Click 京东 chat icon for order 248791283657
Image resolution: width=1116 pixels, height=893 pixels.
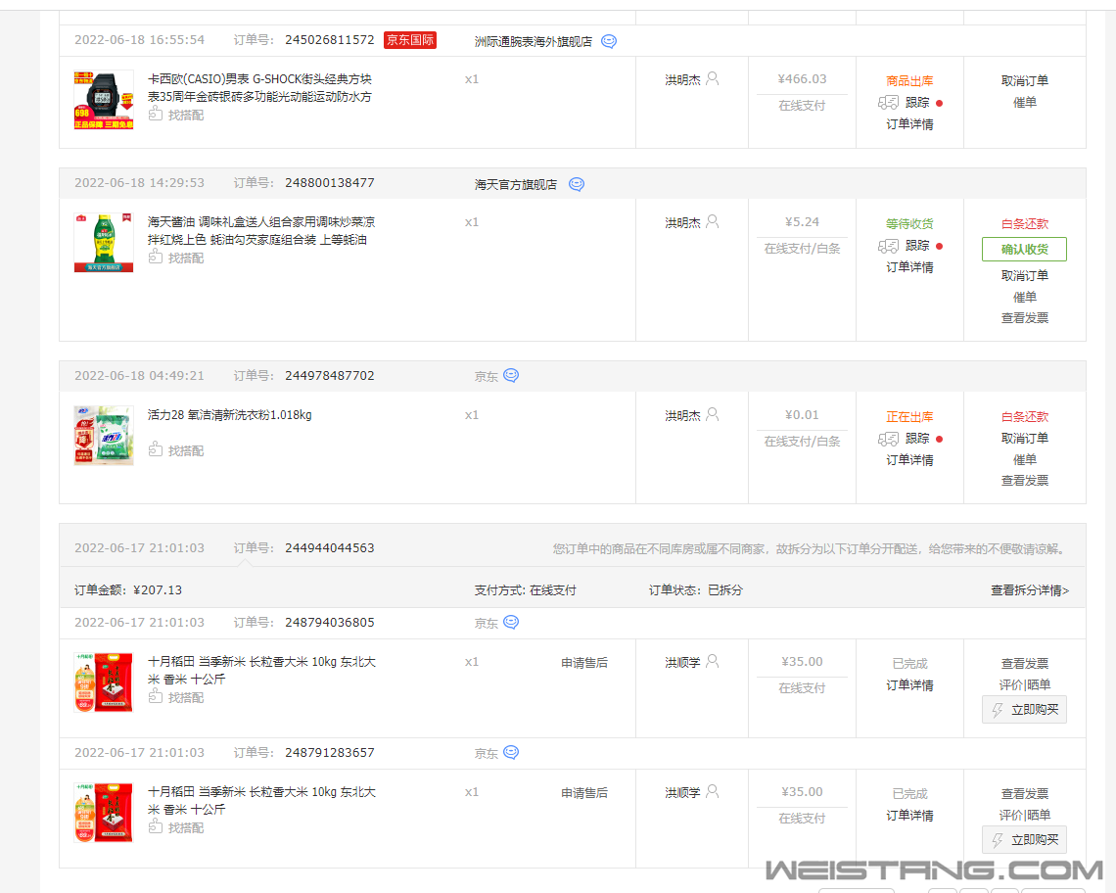tap(511, 753)
